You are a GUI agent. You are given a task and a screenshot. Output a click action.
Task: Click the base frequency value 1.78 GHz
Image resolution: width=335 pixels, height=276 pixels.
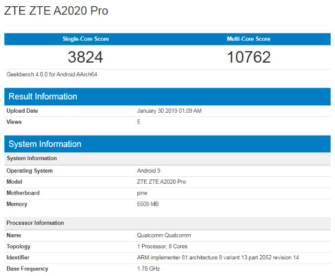pos(148,269)
